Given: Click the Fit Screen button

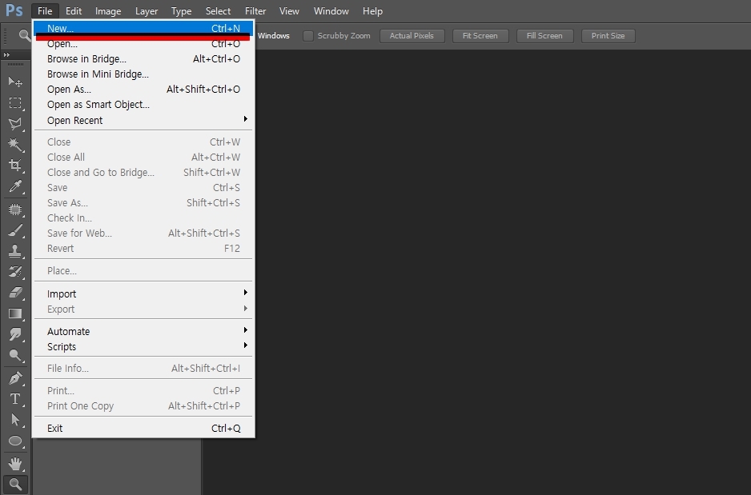Looking at the screenshot, I should [x=480, y=36].
